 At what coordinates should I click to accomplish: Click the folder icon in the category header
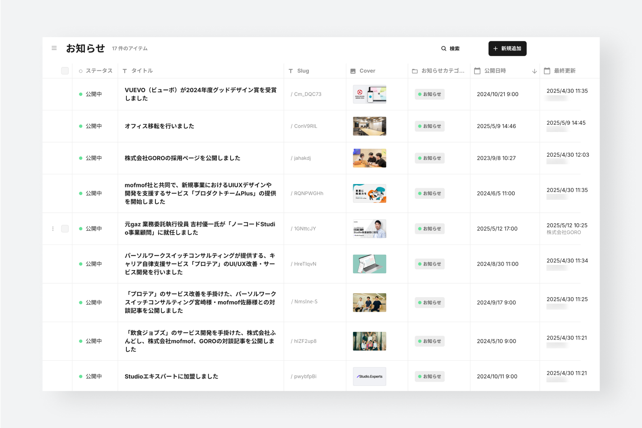pos(415,71)
